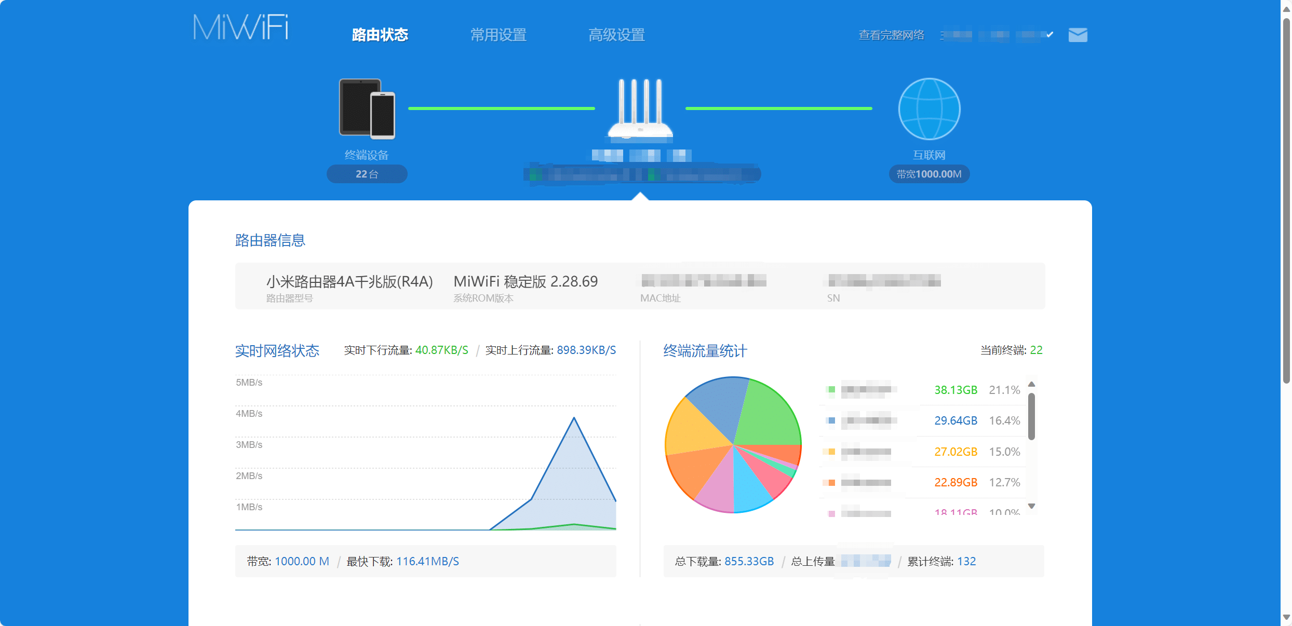Image resolution: width=1292 pixels, height=626 pixels.
Task: Switch to 路由状态 tab
Action: (x=380, y=35)
